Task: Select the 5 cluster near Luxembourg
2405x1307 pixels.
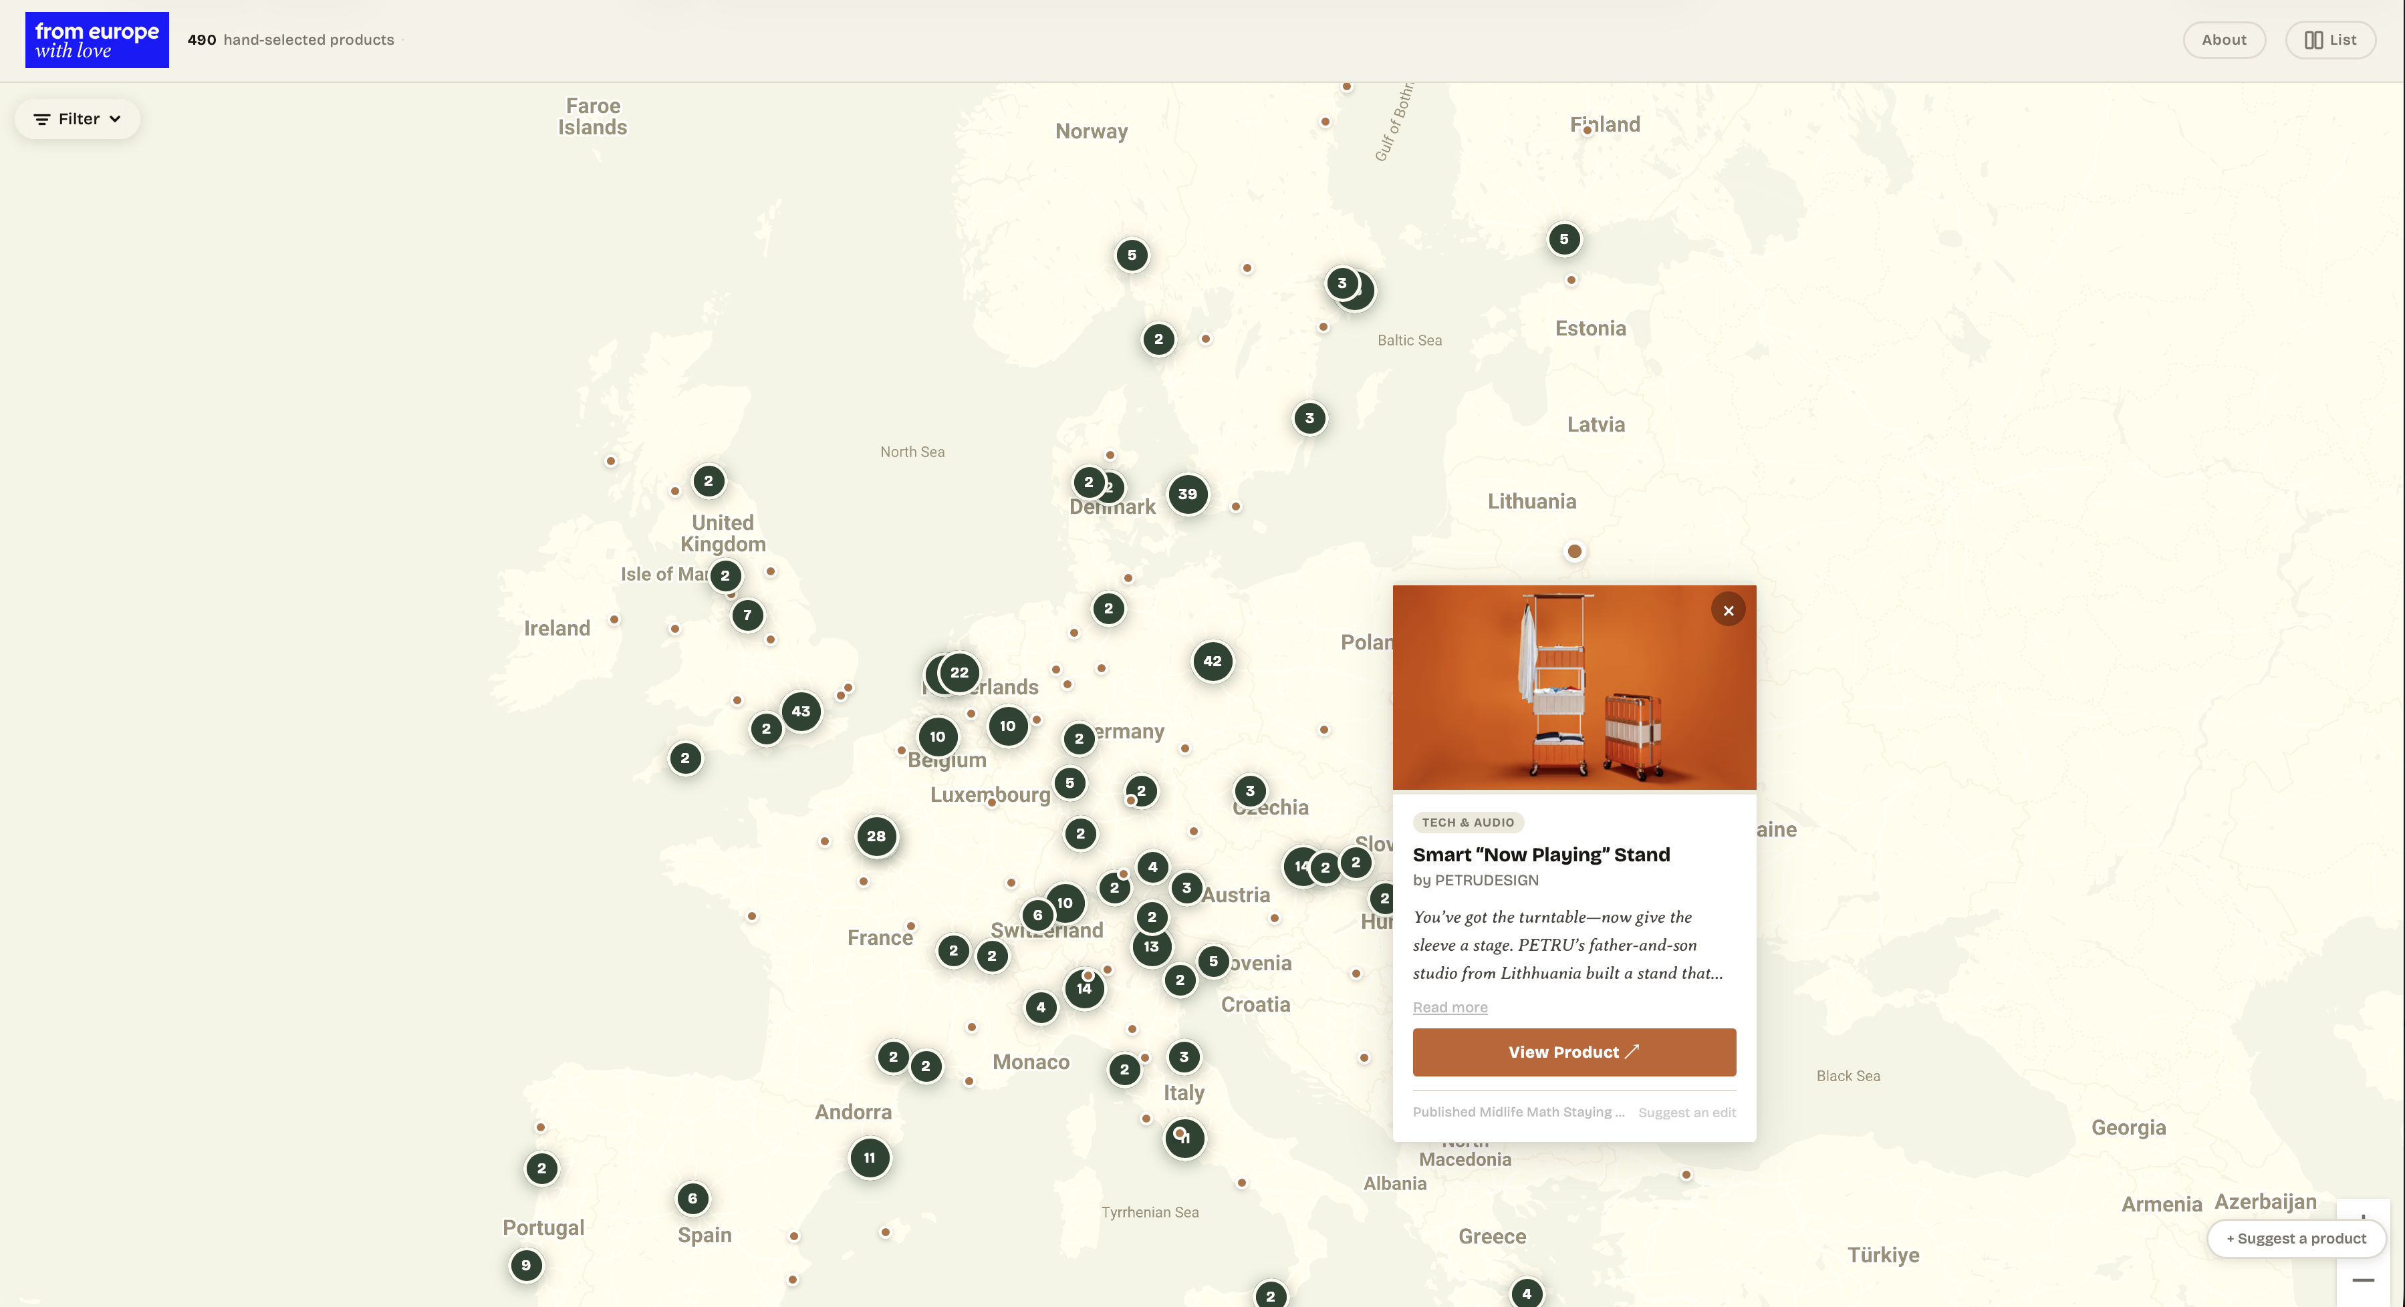Action: tap(1069, 783)
